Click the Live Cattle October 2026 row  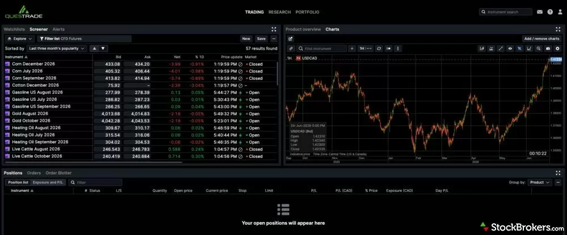tap(141, 156)
